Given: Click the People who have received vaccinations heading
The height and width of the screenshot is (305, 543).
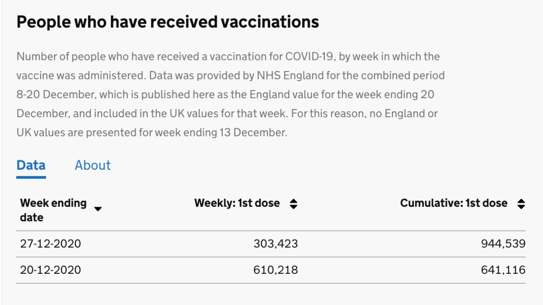Looking at the screenshot, I should 167,22.
